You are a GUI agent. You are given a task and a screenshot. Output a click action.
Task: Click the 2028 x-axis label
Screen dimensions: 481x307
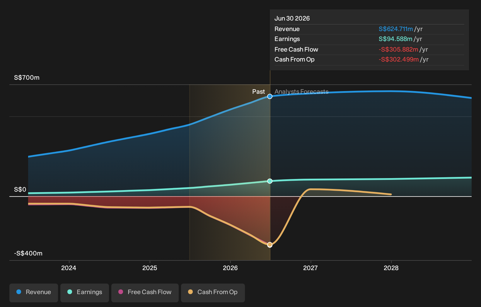click(391, 268)
